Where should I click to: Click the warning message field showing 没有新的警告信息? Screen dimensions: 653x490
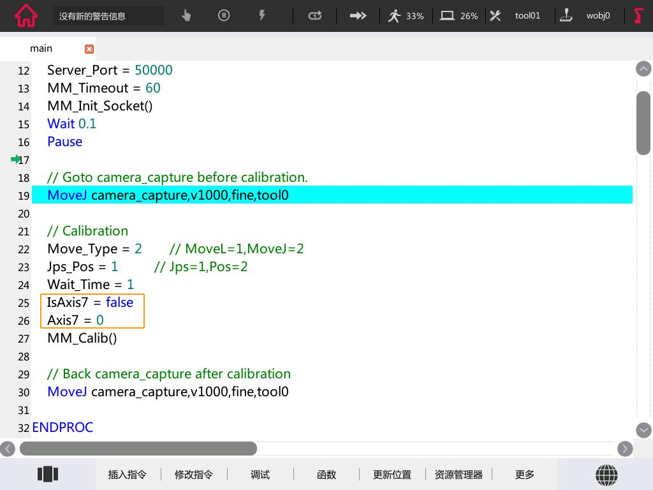pyautogui.click(x=108, y=15)
